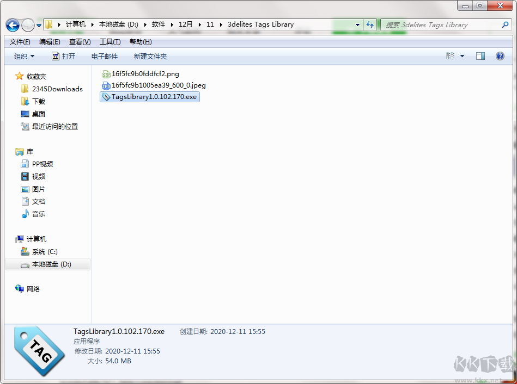Image resolution: width=517 pixels, height=384 pixels.
Task: Select 2345Downloads in favorites
Action: [57, 89]
